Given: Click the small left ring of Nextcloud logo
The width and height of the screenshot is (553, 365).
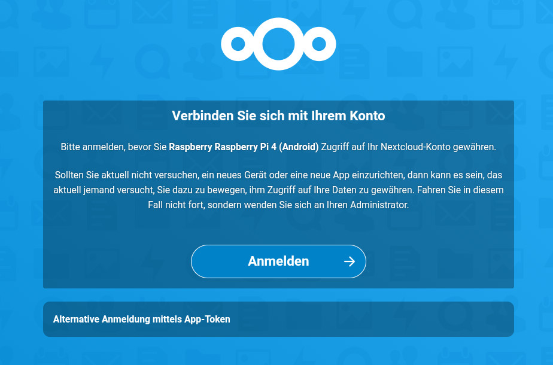Looking at the screenshot, I should point(238,44).
